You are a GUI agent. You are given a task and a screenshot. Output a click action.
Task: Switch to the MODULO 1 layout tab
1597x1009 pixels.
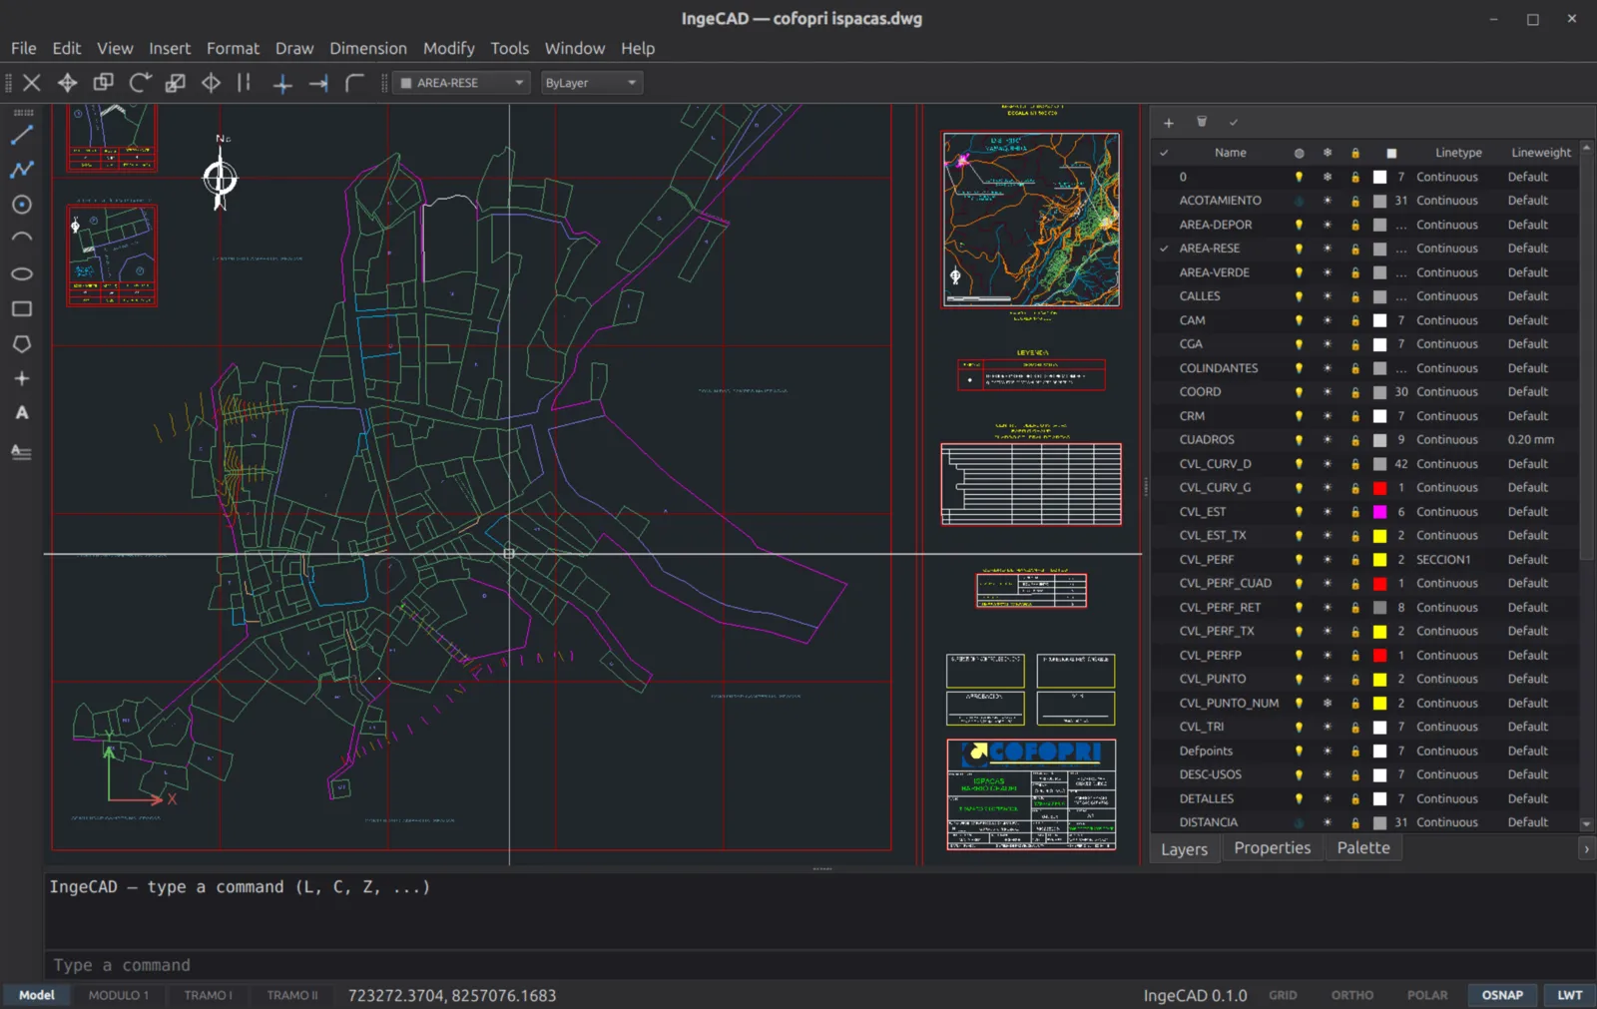click(x=119, y=995)
